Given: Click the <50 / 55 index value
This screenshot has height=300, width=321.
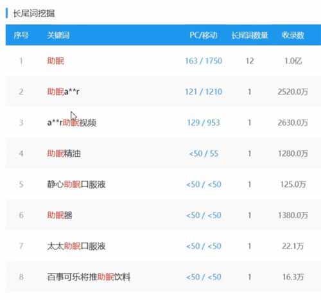Looking at the screenshot, I should 204,154.
